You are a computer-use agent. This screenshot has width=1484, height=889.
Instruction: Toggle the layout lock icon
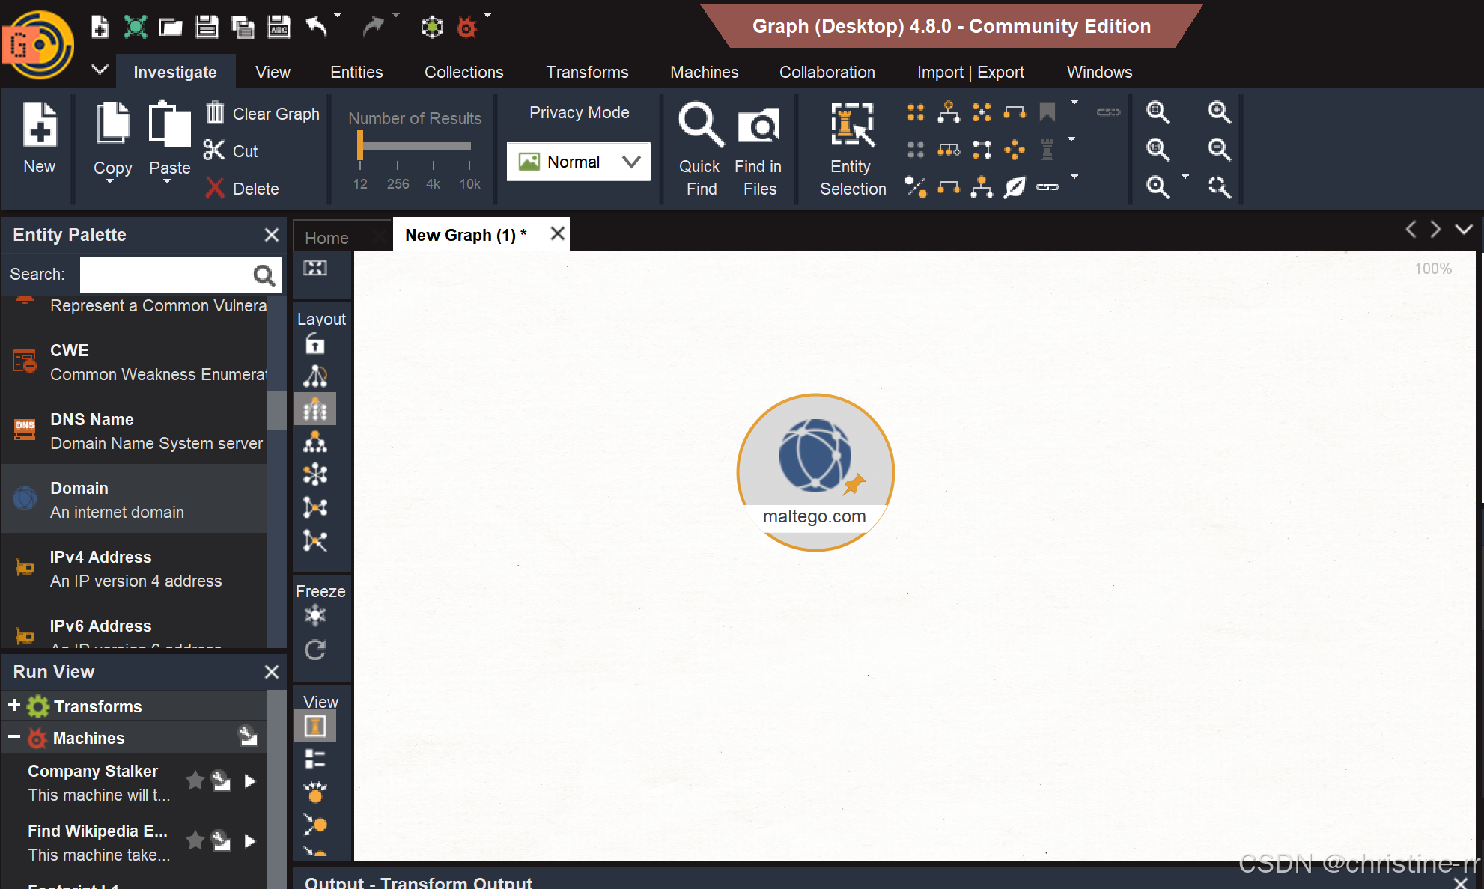pyautogui.click(x=315, y=344)
